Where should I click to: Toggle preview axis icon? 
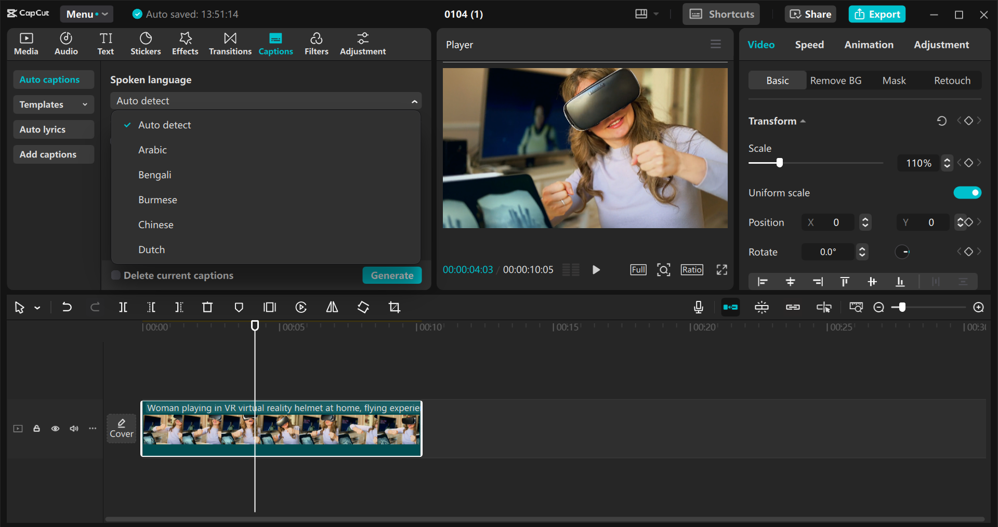[x=824, y=307]
